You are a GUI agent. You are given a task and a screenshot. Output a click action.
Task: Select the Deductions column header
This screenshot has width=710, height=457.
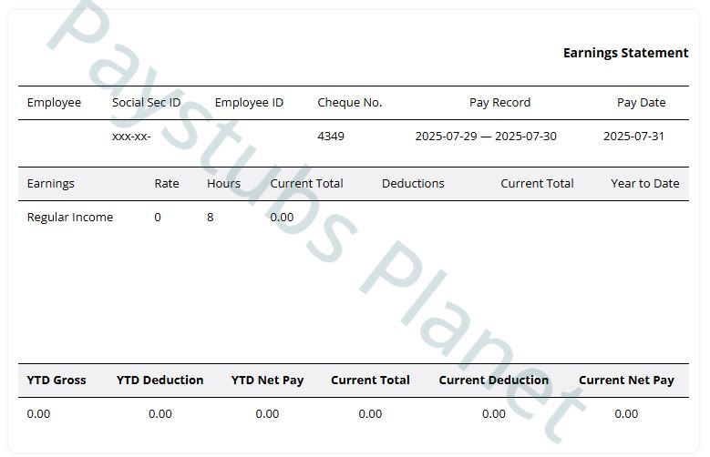coord(413,183)
